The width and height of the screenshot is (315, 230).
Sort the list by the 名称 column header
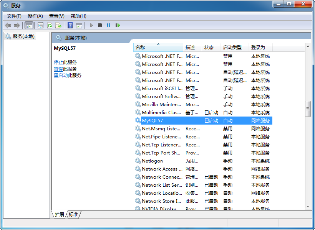point(157,47)
